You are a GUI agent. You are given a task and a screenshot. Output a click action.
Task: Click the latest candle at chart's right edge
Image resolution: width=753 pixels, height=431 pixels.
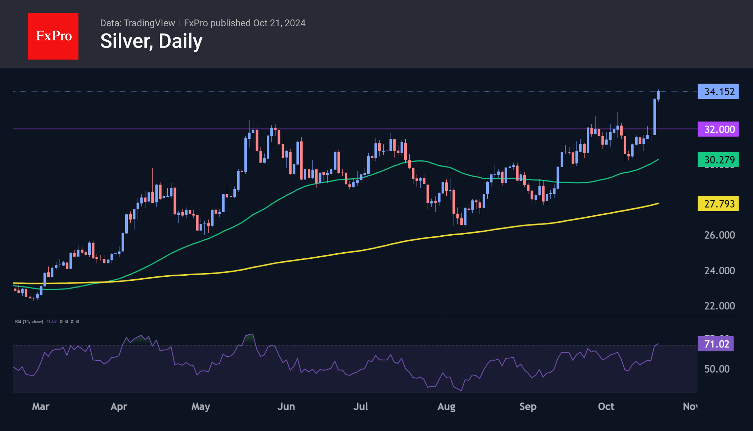click(658, 95)
